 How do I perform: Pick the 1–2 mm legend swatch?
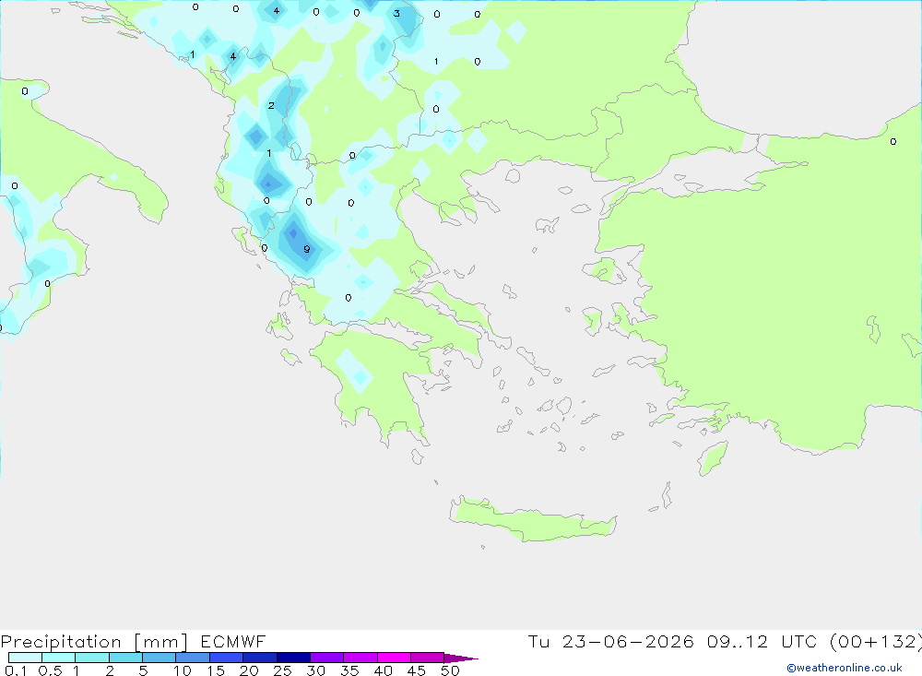pyautogui.click(x=92, y=658)
